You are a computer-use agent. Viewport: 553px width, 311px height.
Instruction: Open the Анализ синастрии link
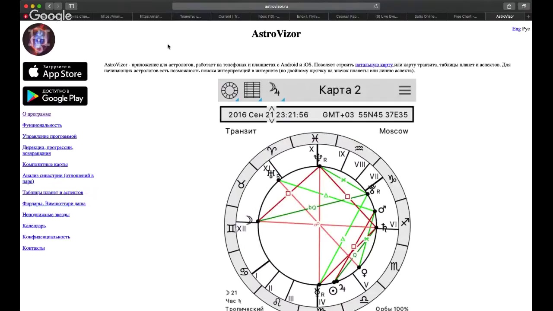pyautogui.click(x=58, y=178)
